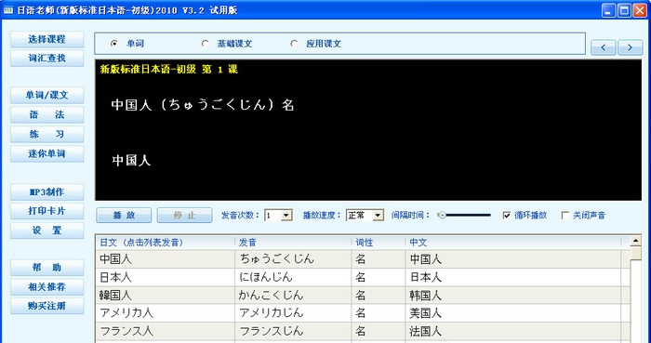Viewport: 651px width, 343px height.
Task: Open 词汇查找 vocabulary search
Action: pos(46,59)
